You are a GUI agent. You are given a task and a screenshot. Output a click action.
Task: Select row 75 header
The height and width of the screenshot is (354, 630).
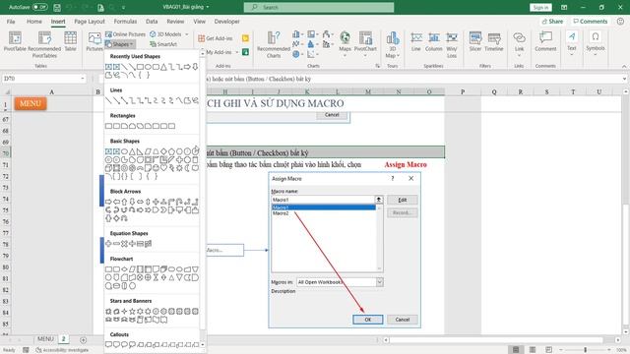point(6,210)
